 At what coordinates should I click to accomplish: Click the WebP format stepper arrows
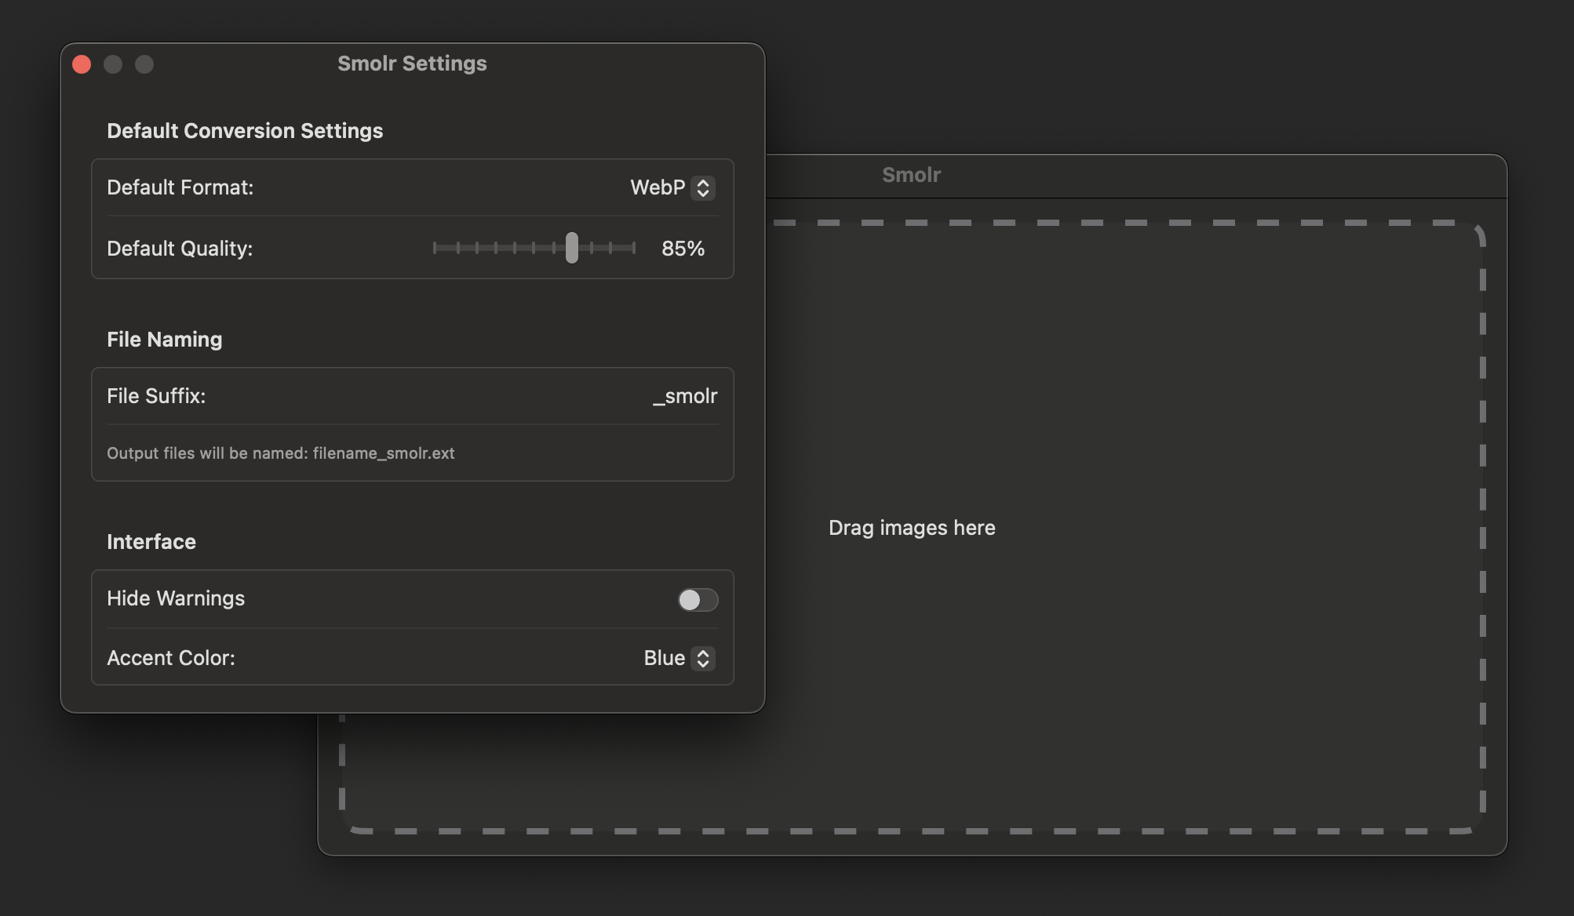pos(702,188)
